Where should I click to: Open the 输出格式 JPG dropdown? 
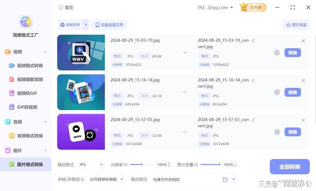(x=91, y=165)
